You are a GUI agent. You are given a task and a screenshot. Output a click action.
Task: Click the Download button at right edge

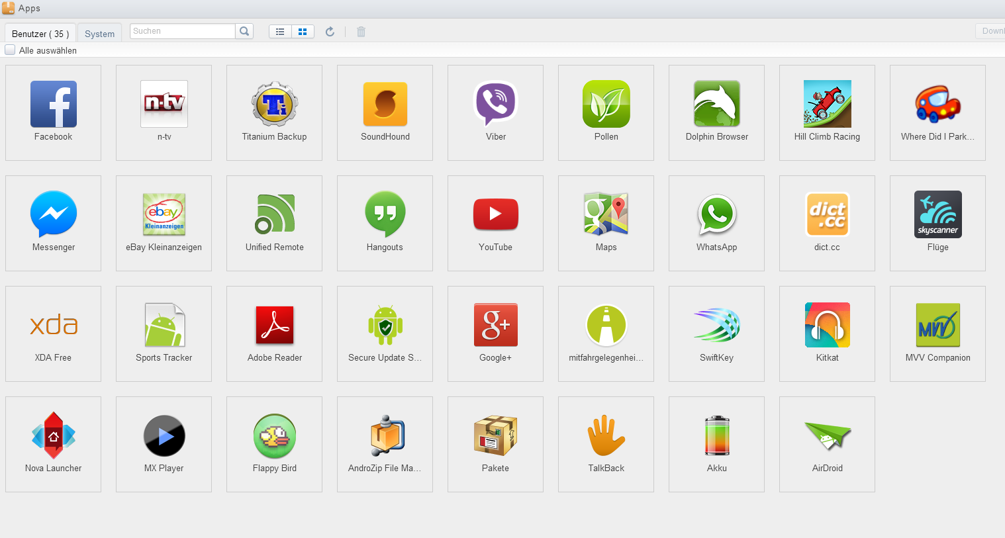[991, 31]
